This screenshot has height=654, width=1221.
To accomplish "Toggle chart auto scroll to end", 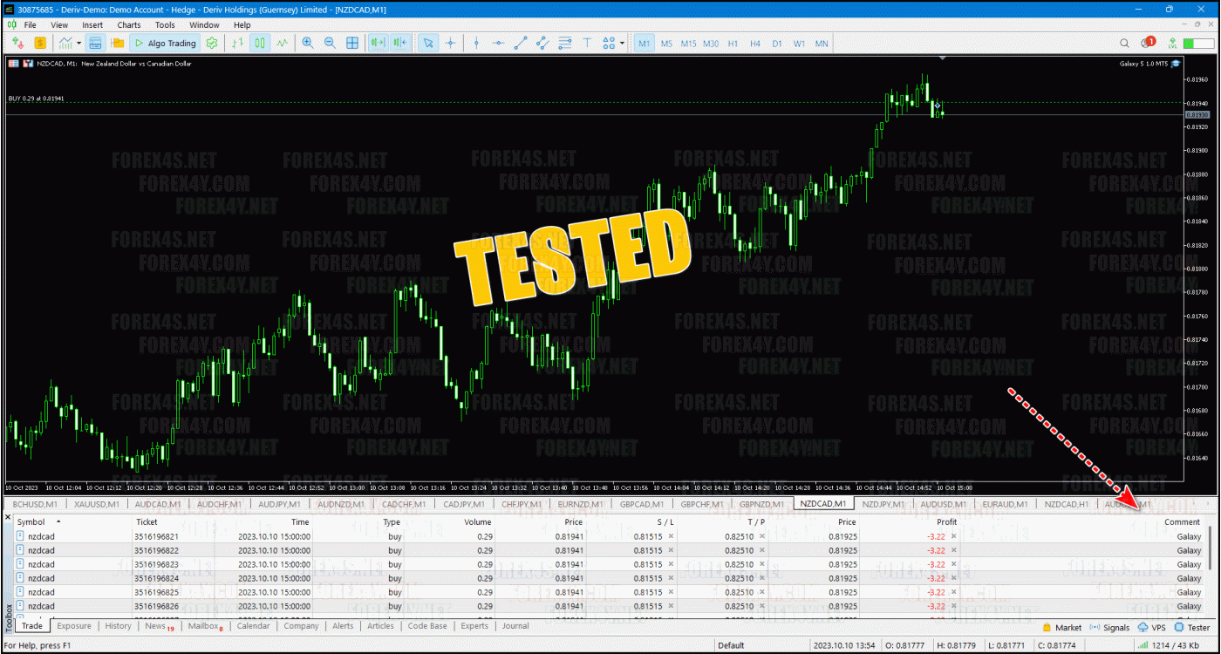I will (x=378, y=43).
